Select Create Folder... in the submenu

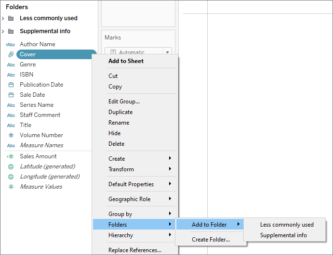[211, 240]
